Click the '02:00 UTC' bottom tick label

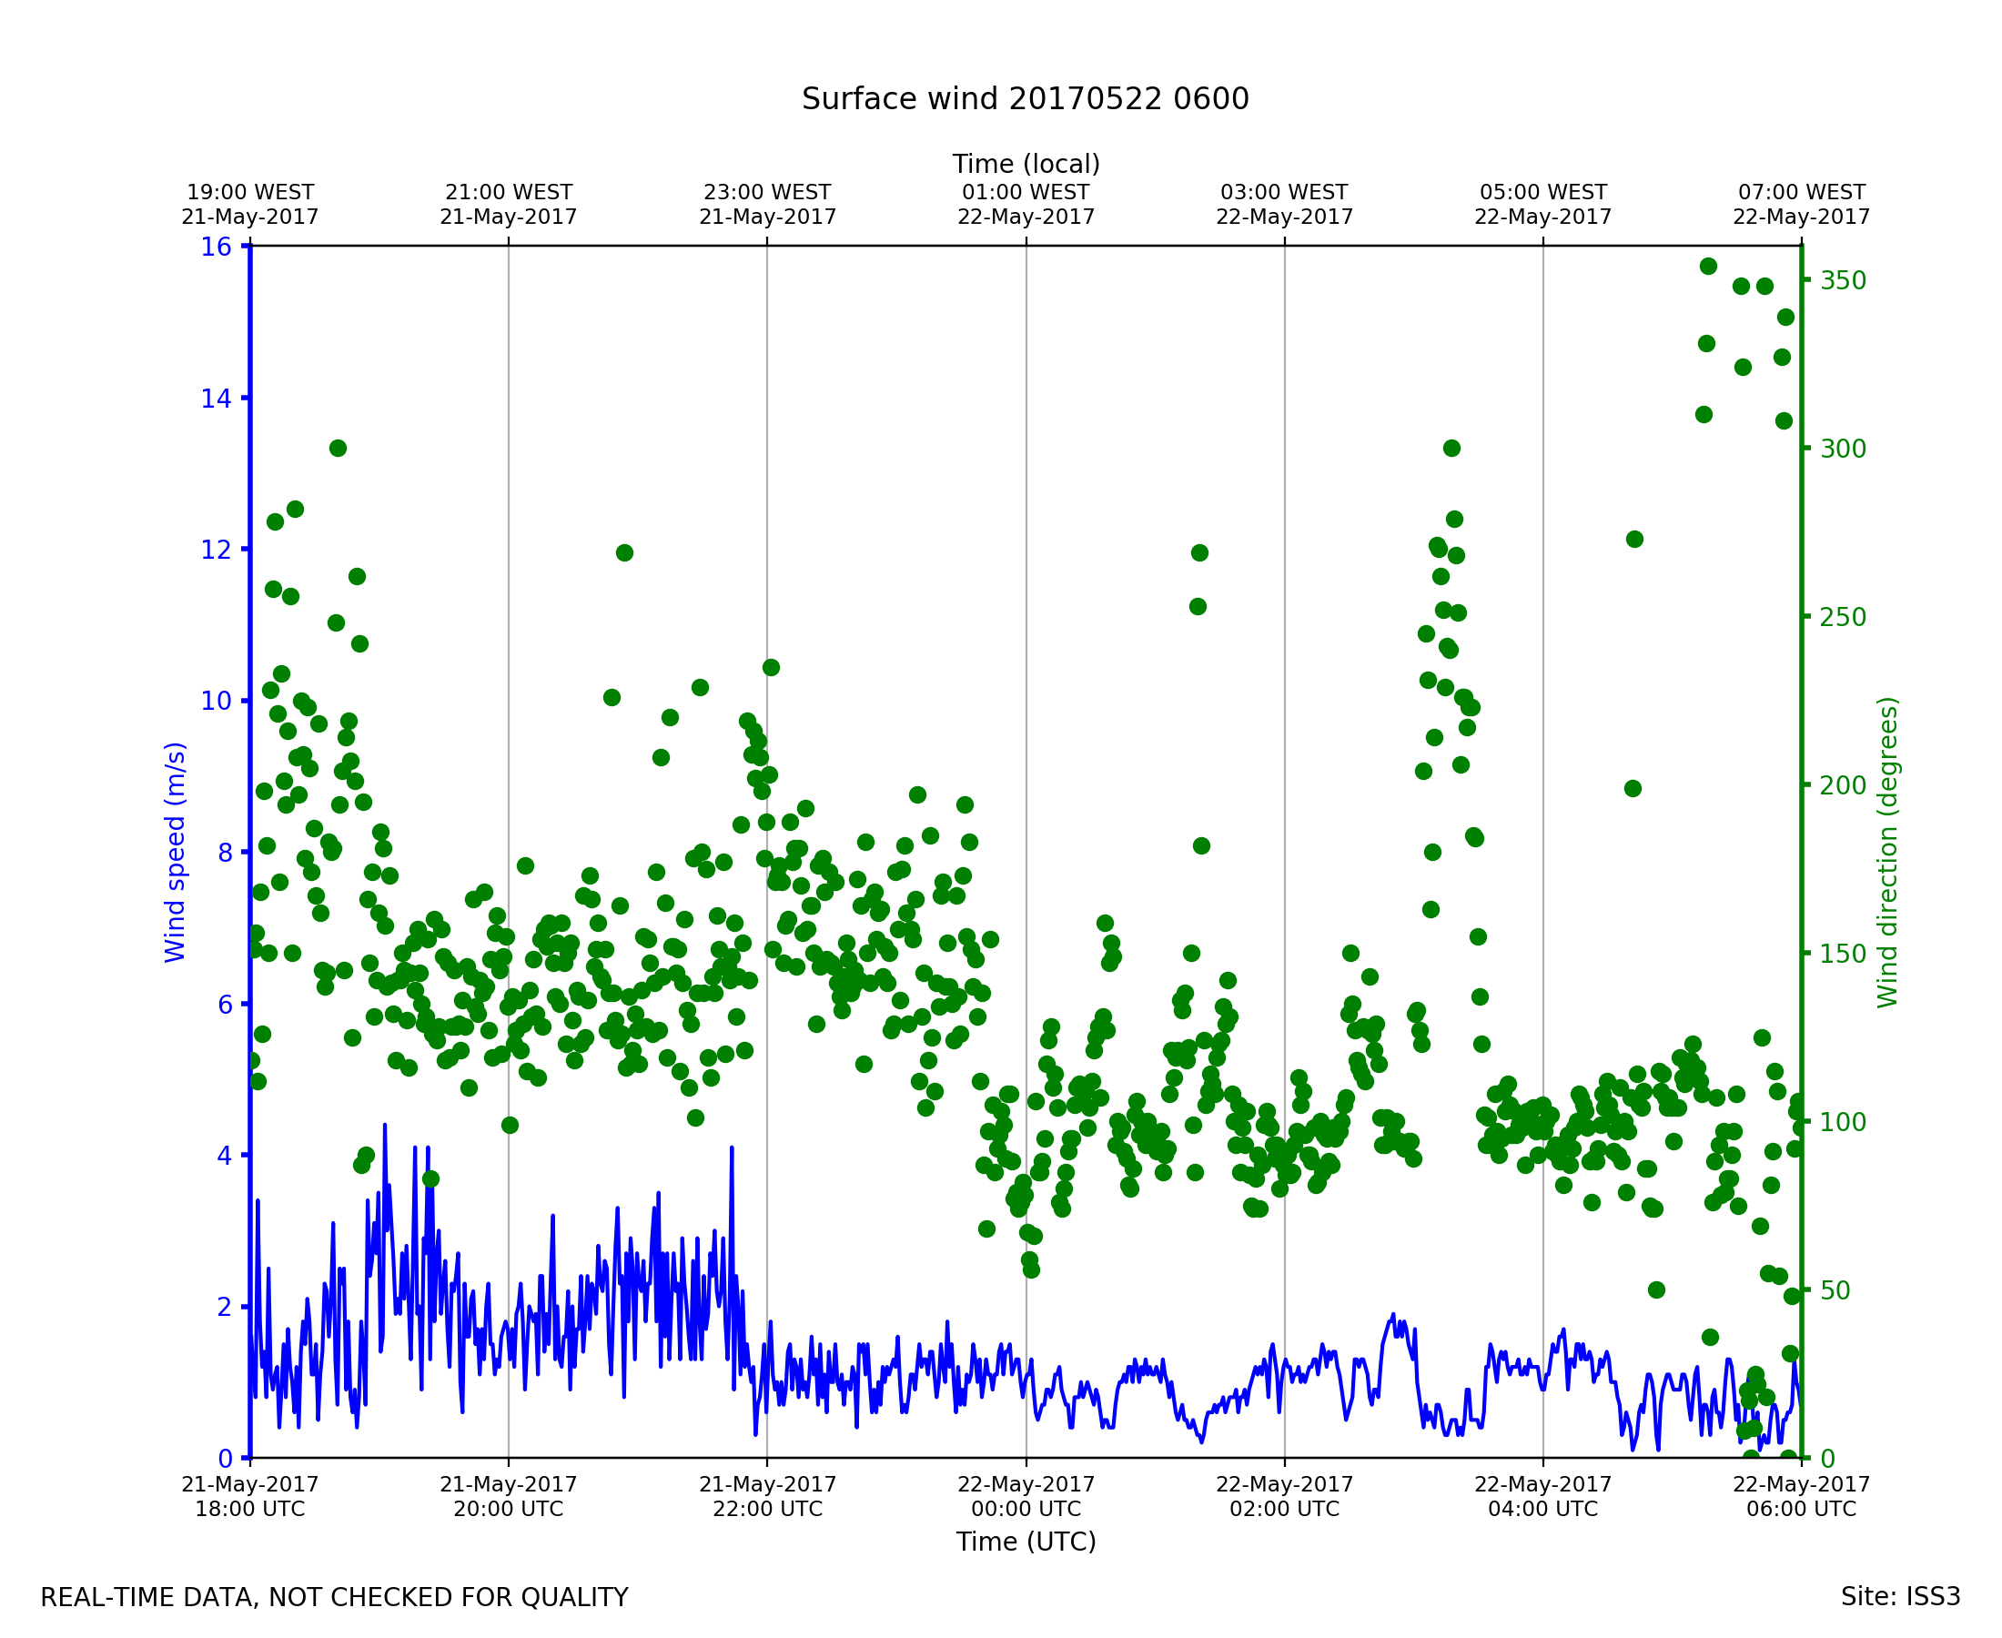click(x=1284, y=1508)
